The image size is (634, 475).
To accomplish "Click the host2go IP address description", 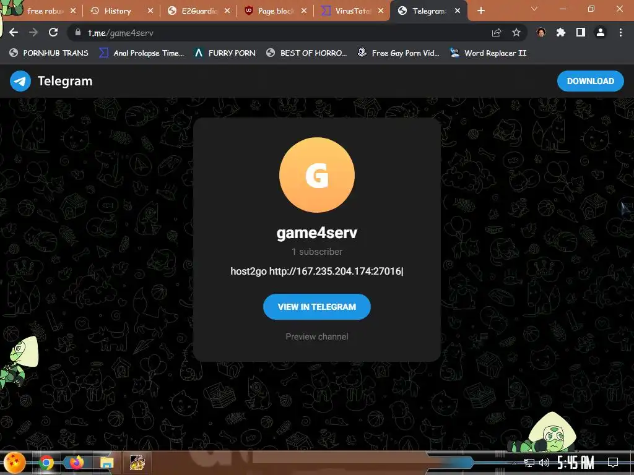I will 316,271.
